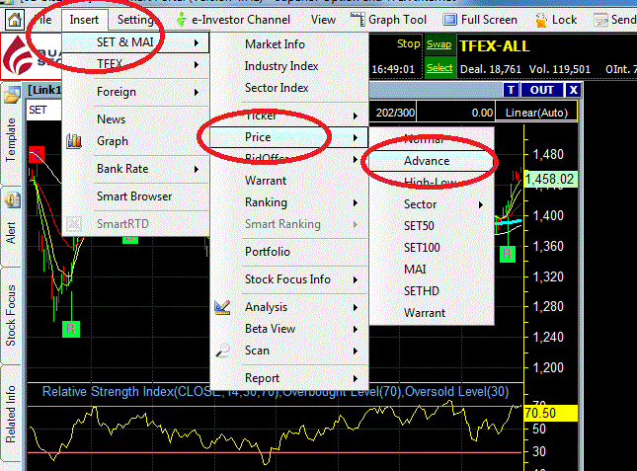The width and height of the screenshot is (637, 471).
Task: Expand the Bank Rate submenu arrow
Action: pos(197,169)
